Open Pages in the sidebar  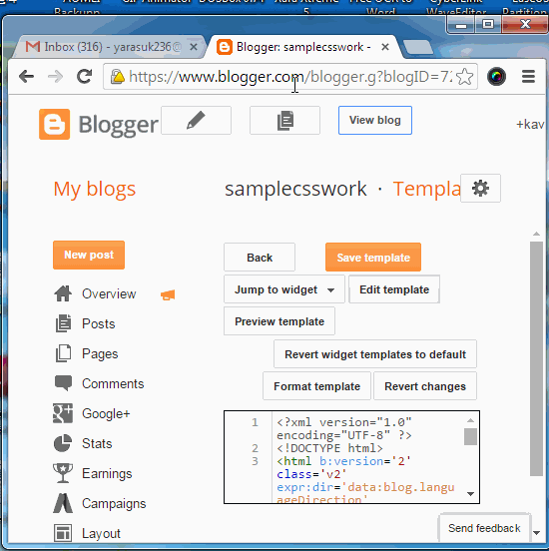[x=100, y=353]
